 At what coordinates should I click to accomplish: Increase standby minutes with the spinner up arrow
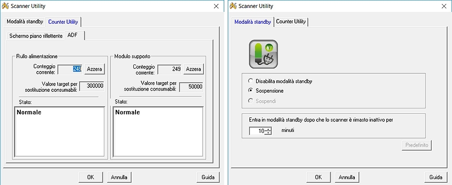point(268,129)
